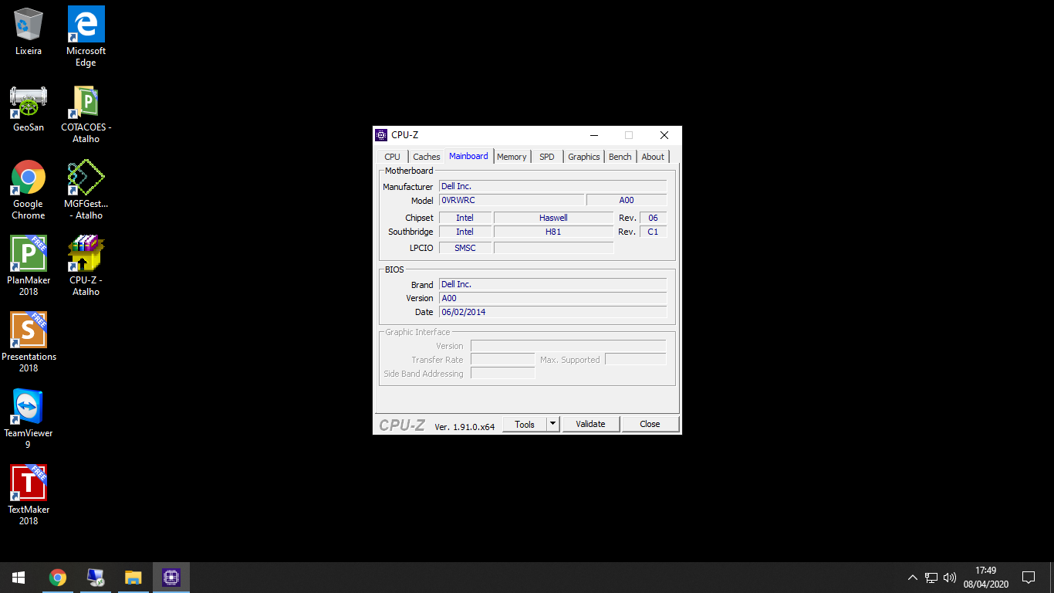
Task: Select the TextMaker 2018 desktop icon
Action: (x=29, y=495)
